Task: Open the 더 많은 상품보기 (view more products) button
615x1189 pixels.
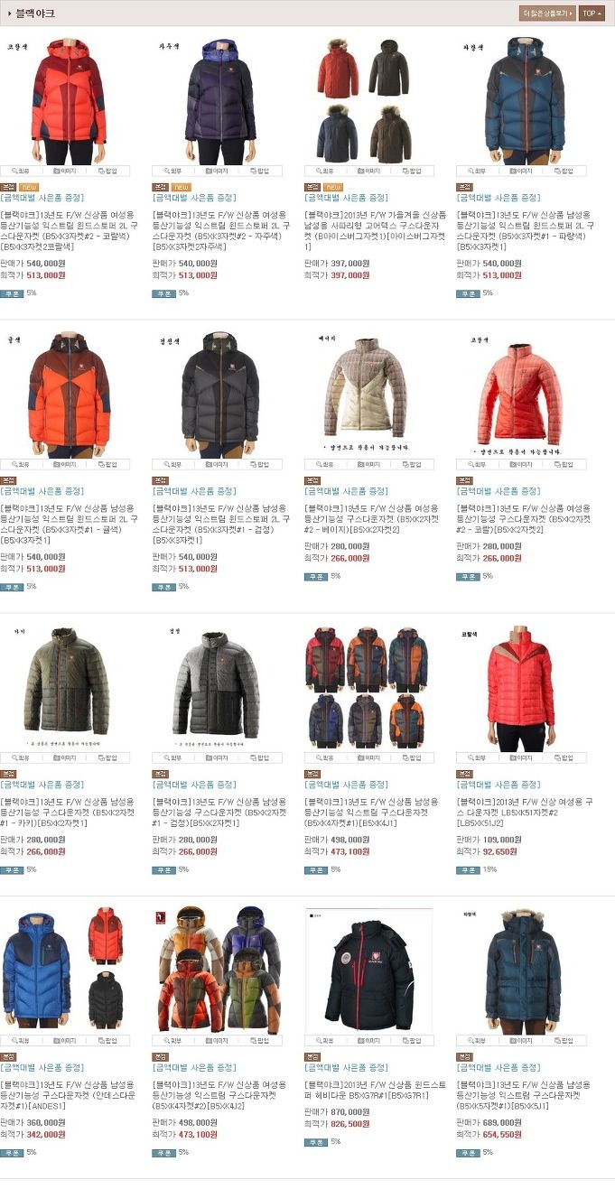Action: [547, 14]
